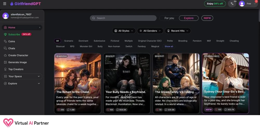Click the sidebar user avatar

point(5,16)
